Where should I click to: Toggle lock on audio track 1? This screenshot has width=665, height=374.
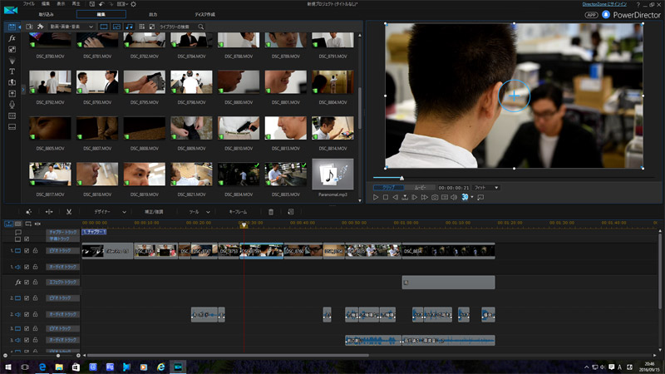(36, 267)
